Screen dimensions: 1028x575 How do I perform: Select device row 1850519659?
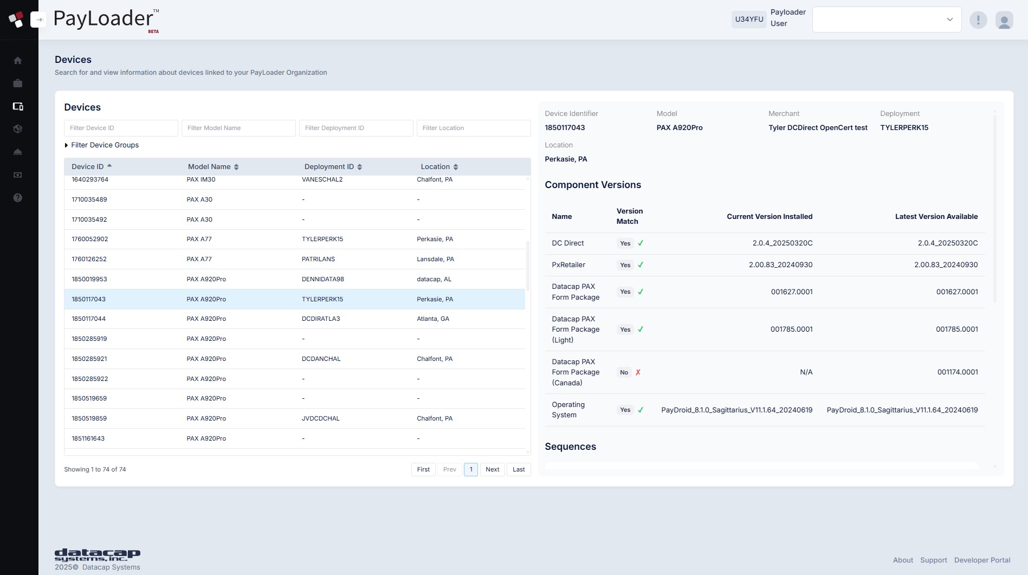point(294,398)
